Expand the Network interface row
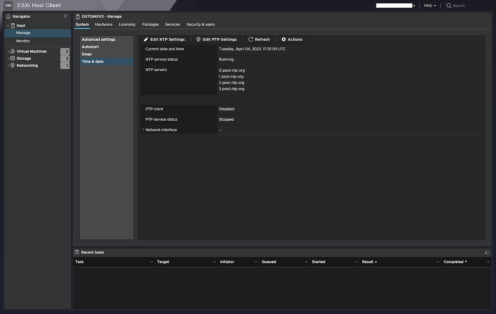 coord(142,129)
